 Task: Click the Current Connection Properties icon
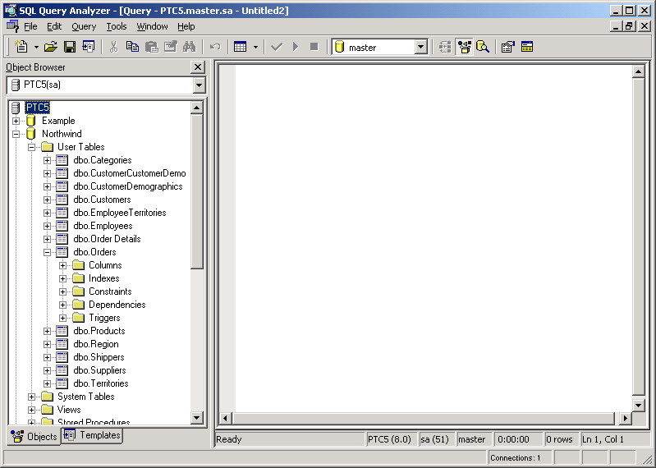tap(507, 47)
